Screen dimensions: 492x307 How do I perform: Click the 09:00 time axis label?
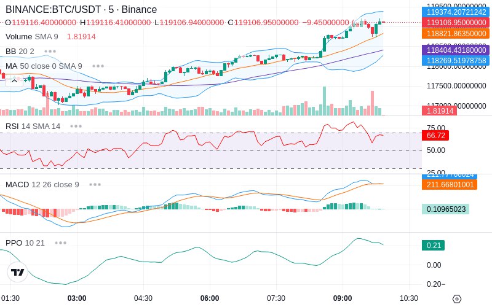tap(343, 298)
